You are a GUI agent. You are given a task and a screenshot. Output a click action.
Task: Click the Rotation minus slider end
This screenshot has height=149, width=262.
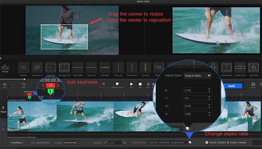(x=105, y=143)
